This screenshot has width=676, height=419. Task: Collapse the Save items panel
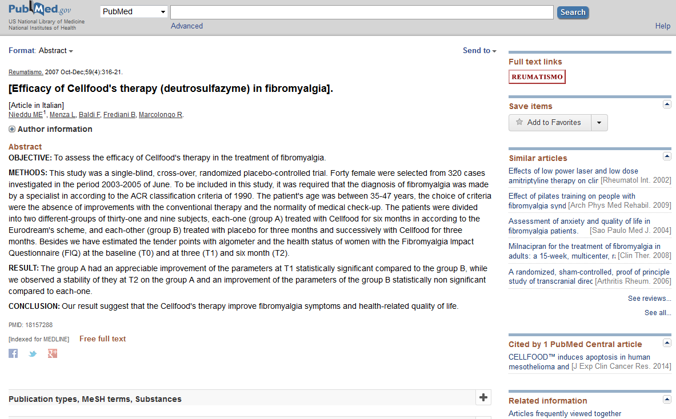point(667,104)
